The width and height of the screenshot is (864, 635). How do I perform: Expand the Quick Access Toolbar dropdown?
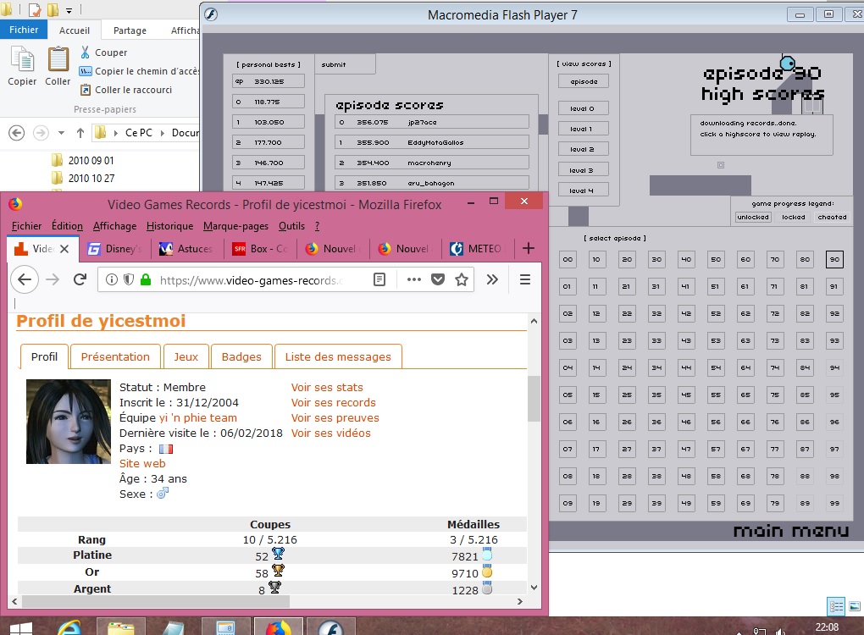click(x=69, y=11)
